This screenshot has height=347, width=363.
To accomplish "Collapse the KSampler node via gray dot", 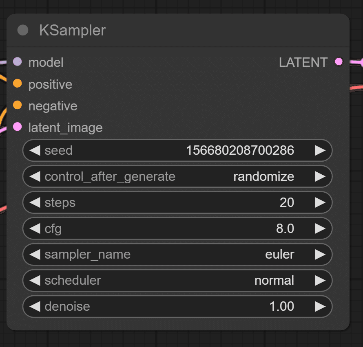I will [23, 30].
